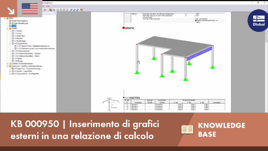Open the Hilfe menu
Image resolution: width=268 pixels, height=151 pixels.
coord(48,6)
